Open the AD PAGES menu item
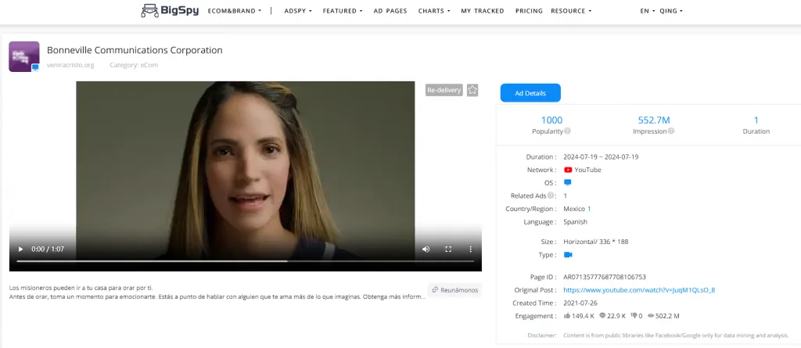This screenshot has width=801, height=348. pos(390,11)
